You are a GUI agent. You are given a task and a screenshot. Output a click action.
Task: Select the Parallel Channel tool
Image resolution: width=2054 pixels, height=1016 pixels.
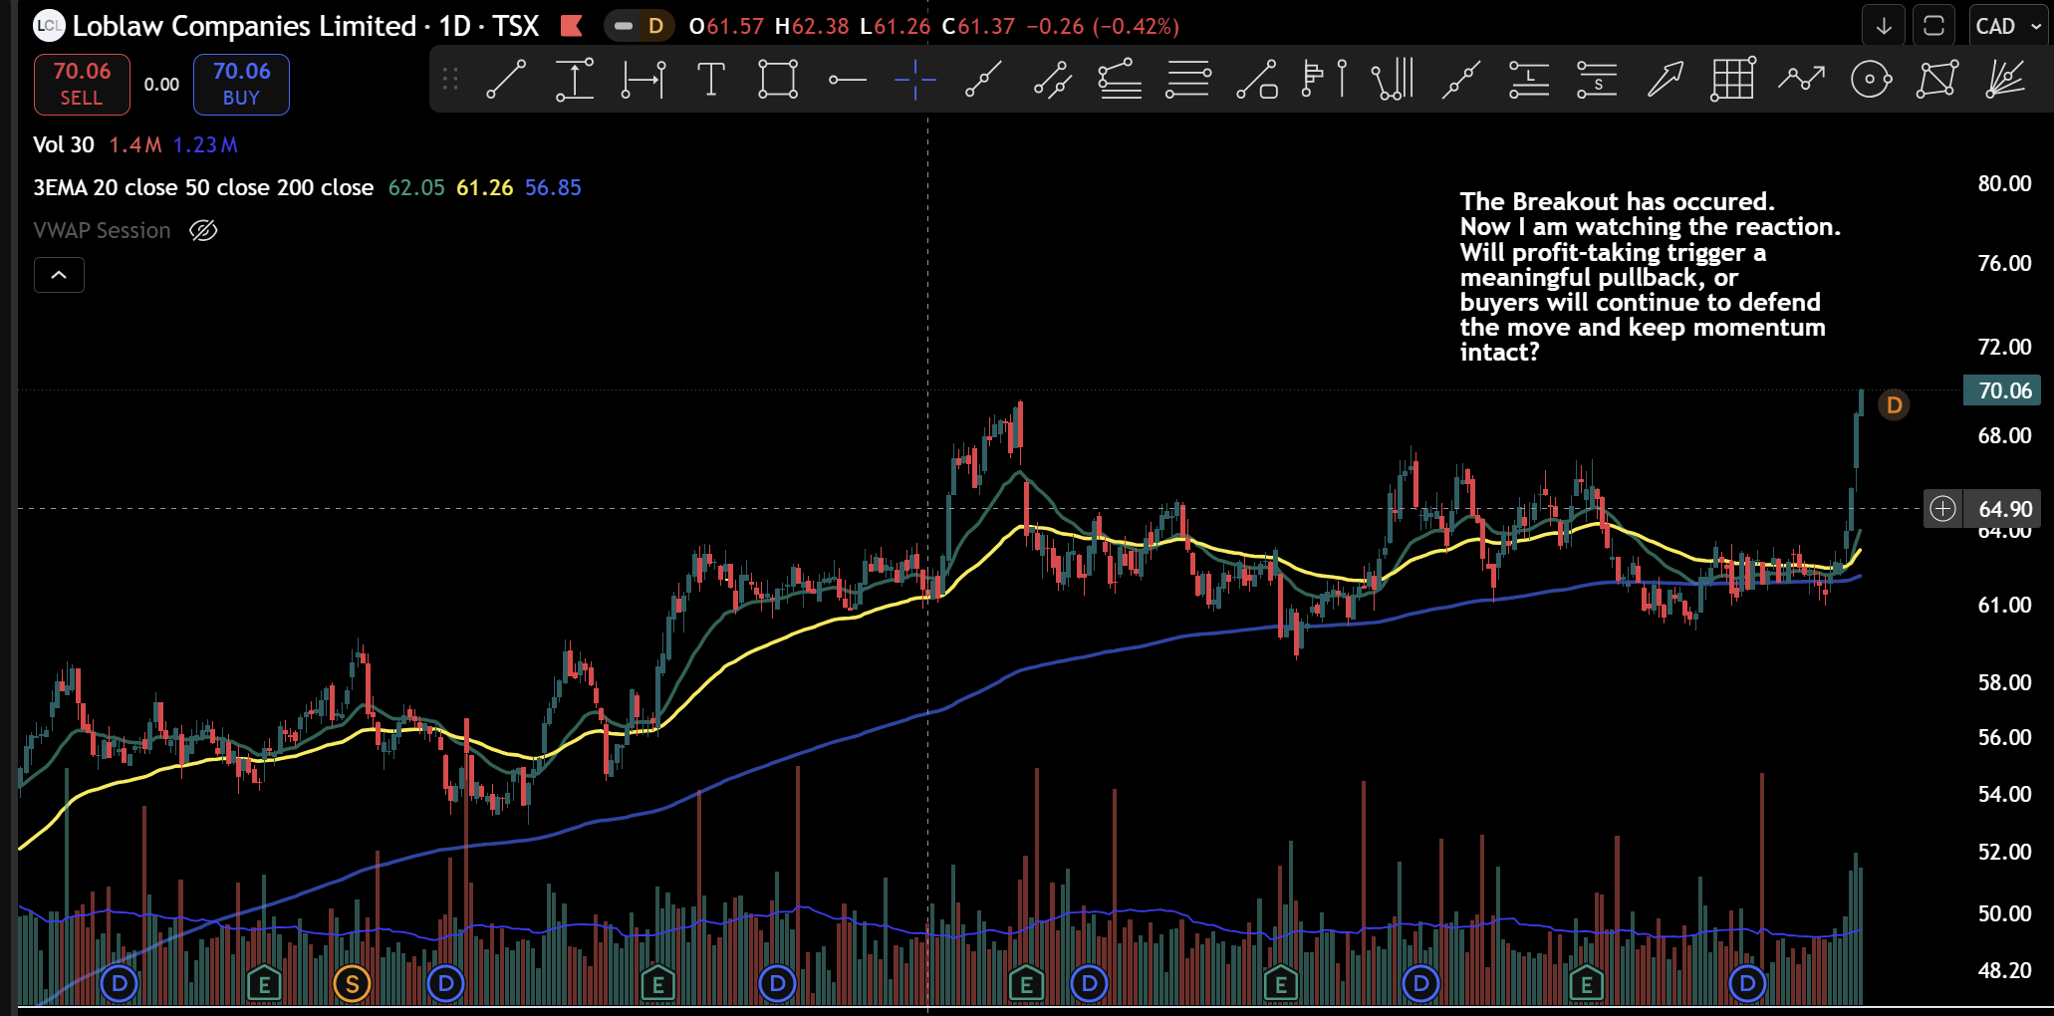[x=1052, y=80]
